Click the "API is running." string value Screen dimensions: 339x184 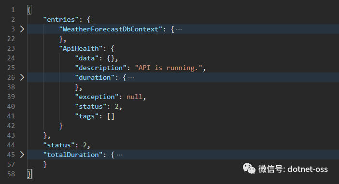coord(169,68)
